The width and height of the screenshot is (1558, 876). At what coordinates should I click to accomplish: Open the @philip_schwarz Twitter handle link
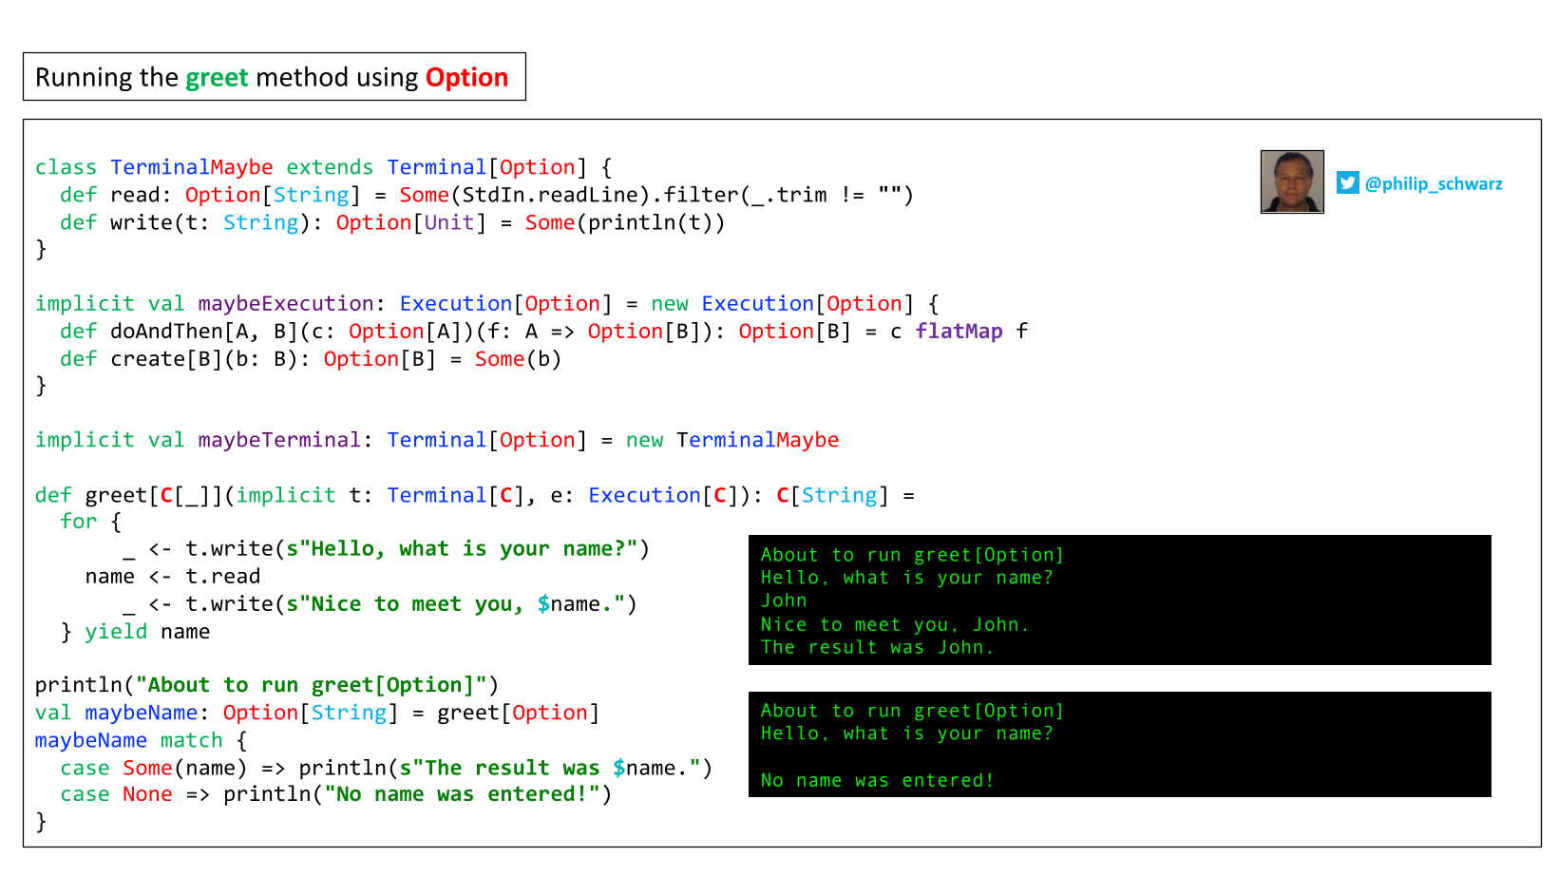point(1434,183)
